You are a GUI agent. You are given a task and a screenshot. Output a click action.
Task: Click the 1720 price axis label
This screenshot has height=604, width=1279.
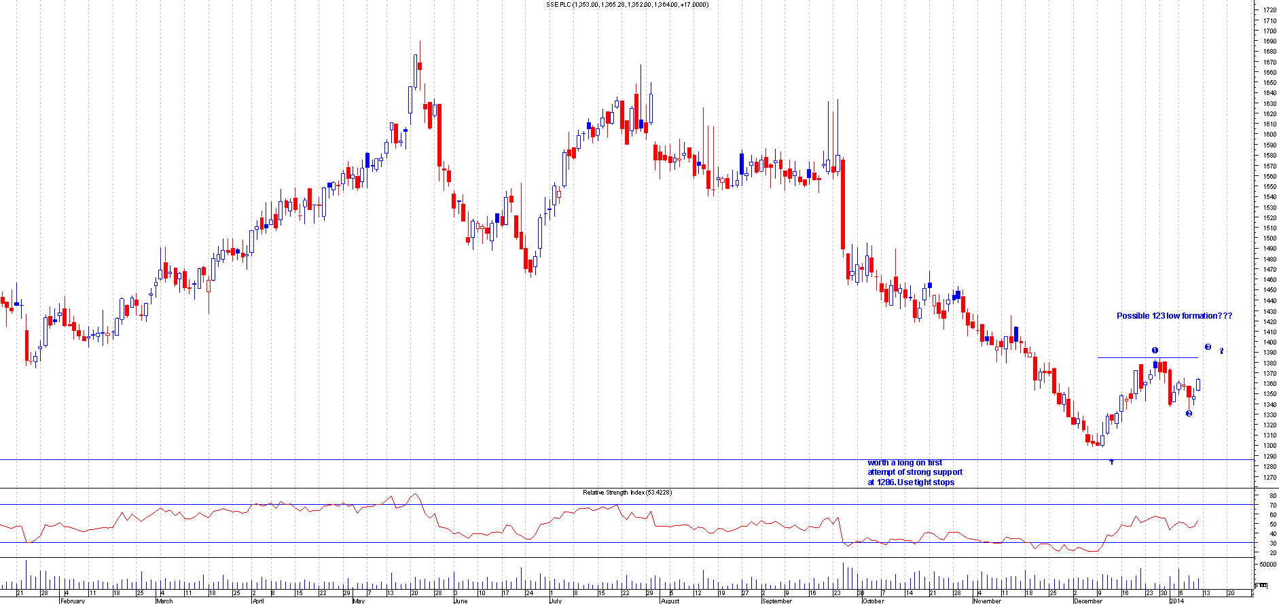[x=1269, y=10]
